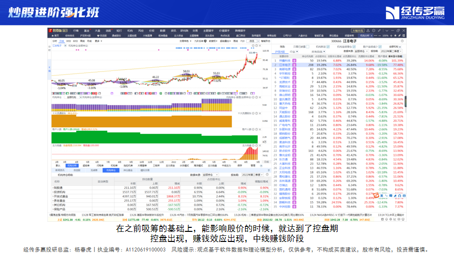Open the 基金 menu
454x253 pixels.
87,30
